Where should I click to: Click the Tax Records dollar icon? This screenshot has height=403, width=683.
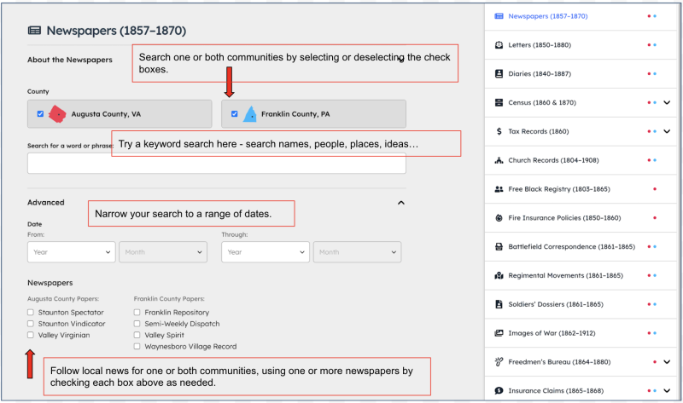499,131
